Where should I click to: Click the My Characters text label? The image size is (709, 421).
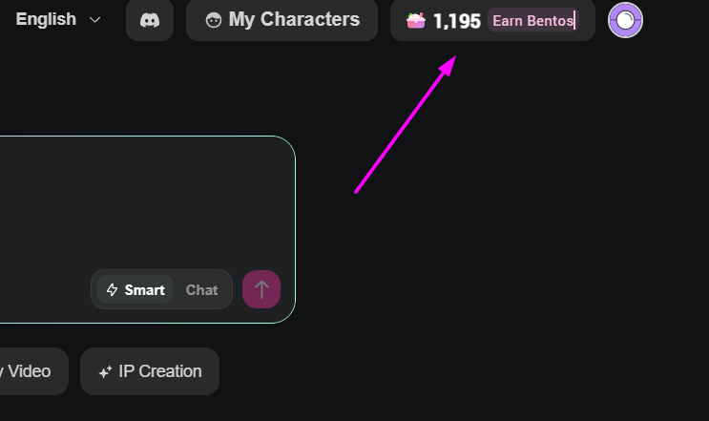click(x=294, y=19)
